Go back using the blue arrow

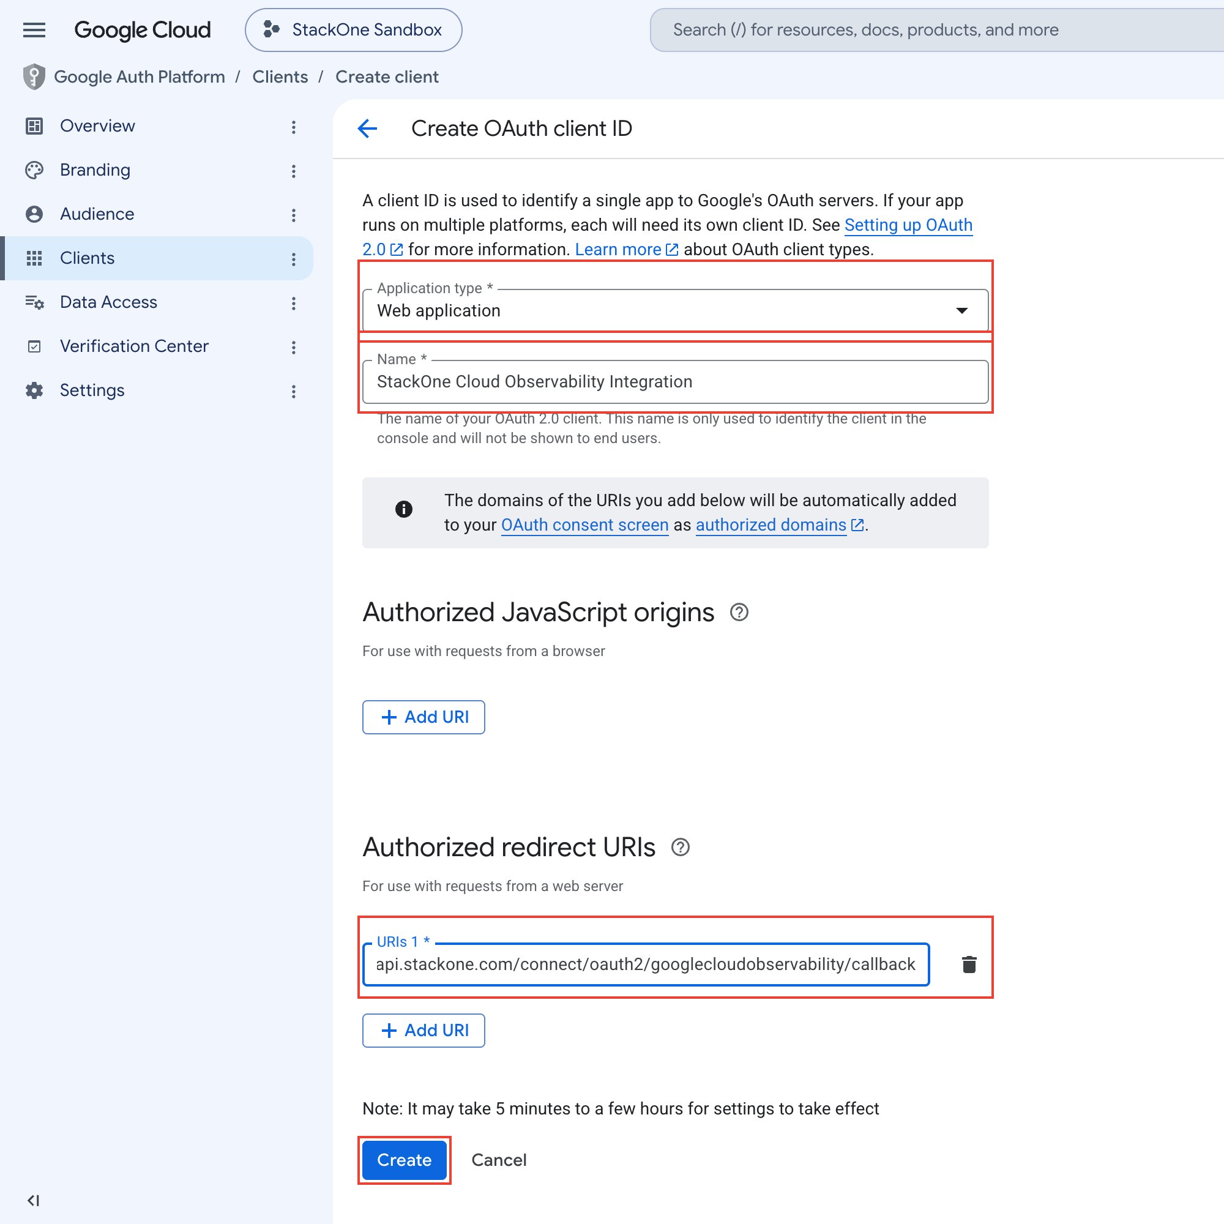[367, 129]
